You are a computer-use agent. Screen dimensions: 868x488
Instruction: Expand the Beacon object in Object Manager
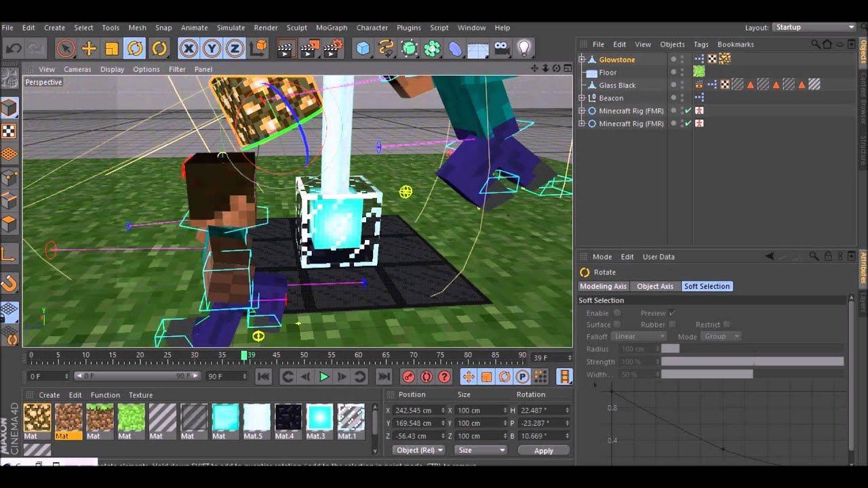581,98
